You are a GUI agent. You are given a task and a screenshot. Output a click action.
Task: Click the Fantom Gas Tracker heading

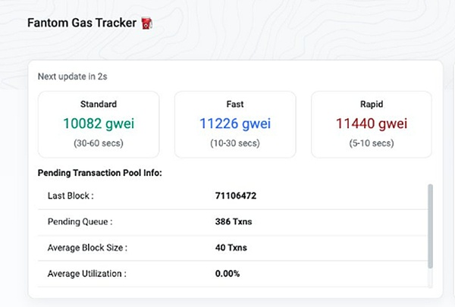[x=82, y=23]
